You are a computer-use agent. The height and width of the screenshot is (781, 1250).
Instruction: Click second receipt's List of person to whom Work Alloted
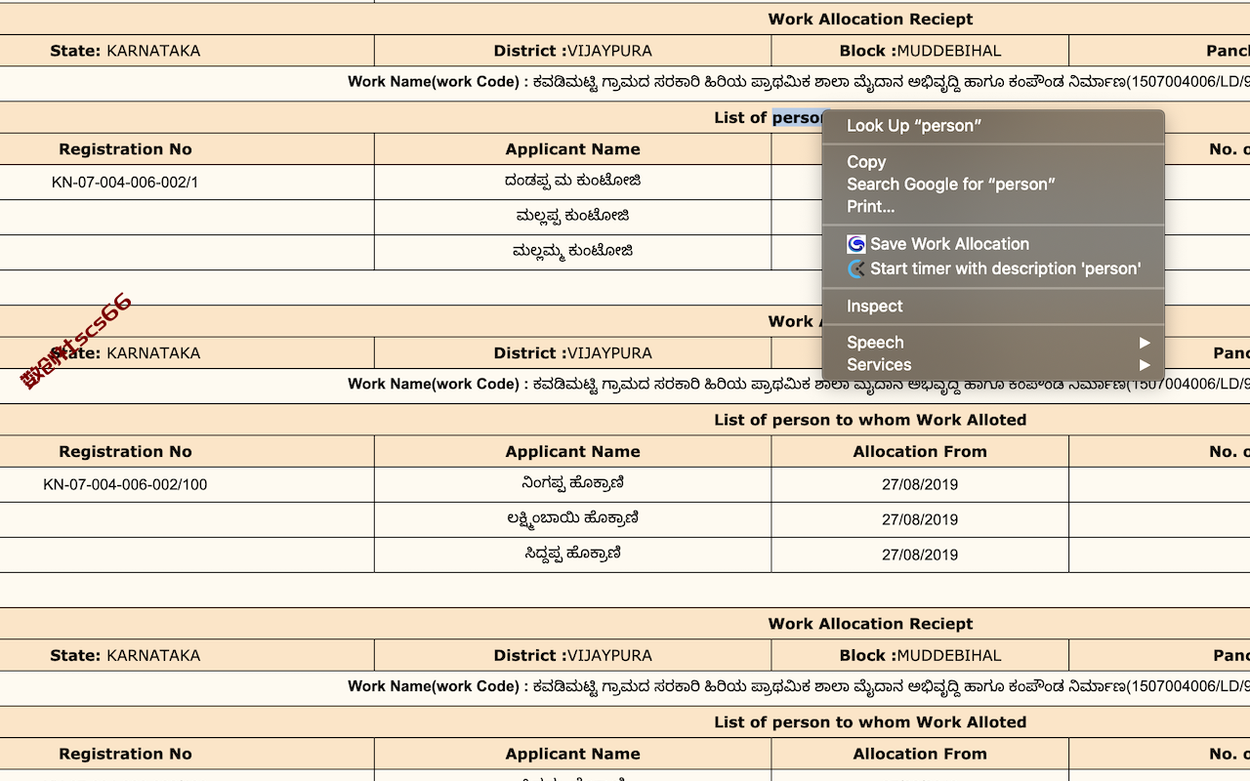[x=870, y=421]
